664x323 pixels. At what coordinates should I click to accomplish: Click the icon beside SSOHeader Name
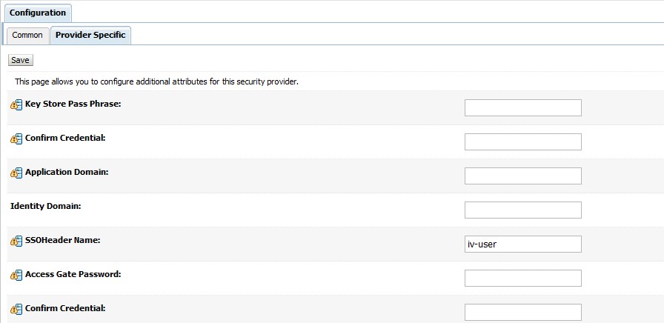point(16,242)
